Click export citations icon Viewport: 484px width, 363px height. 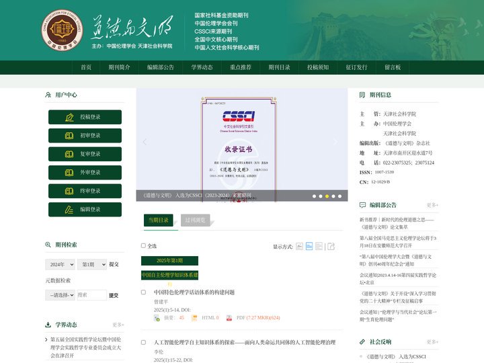pos(331,246)
